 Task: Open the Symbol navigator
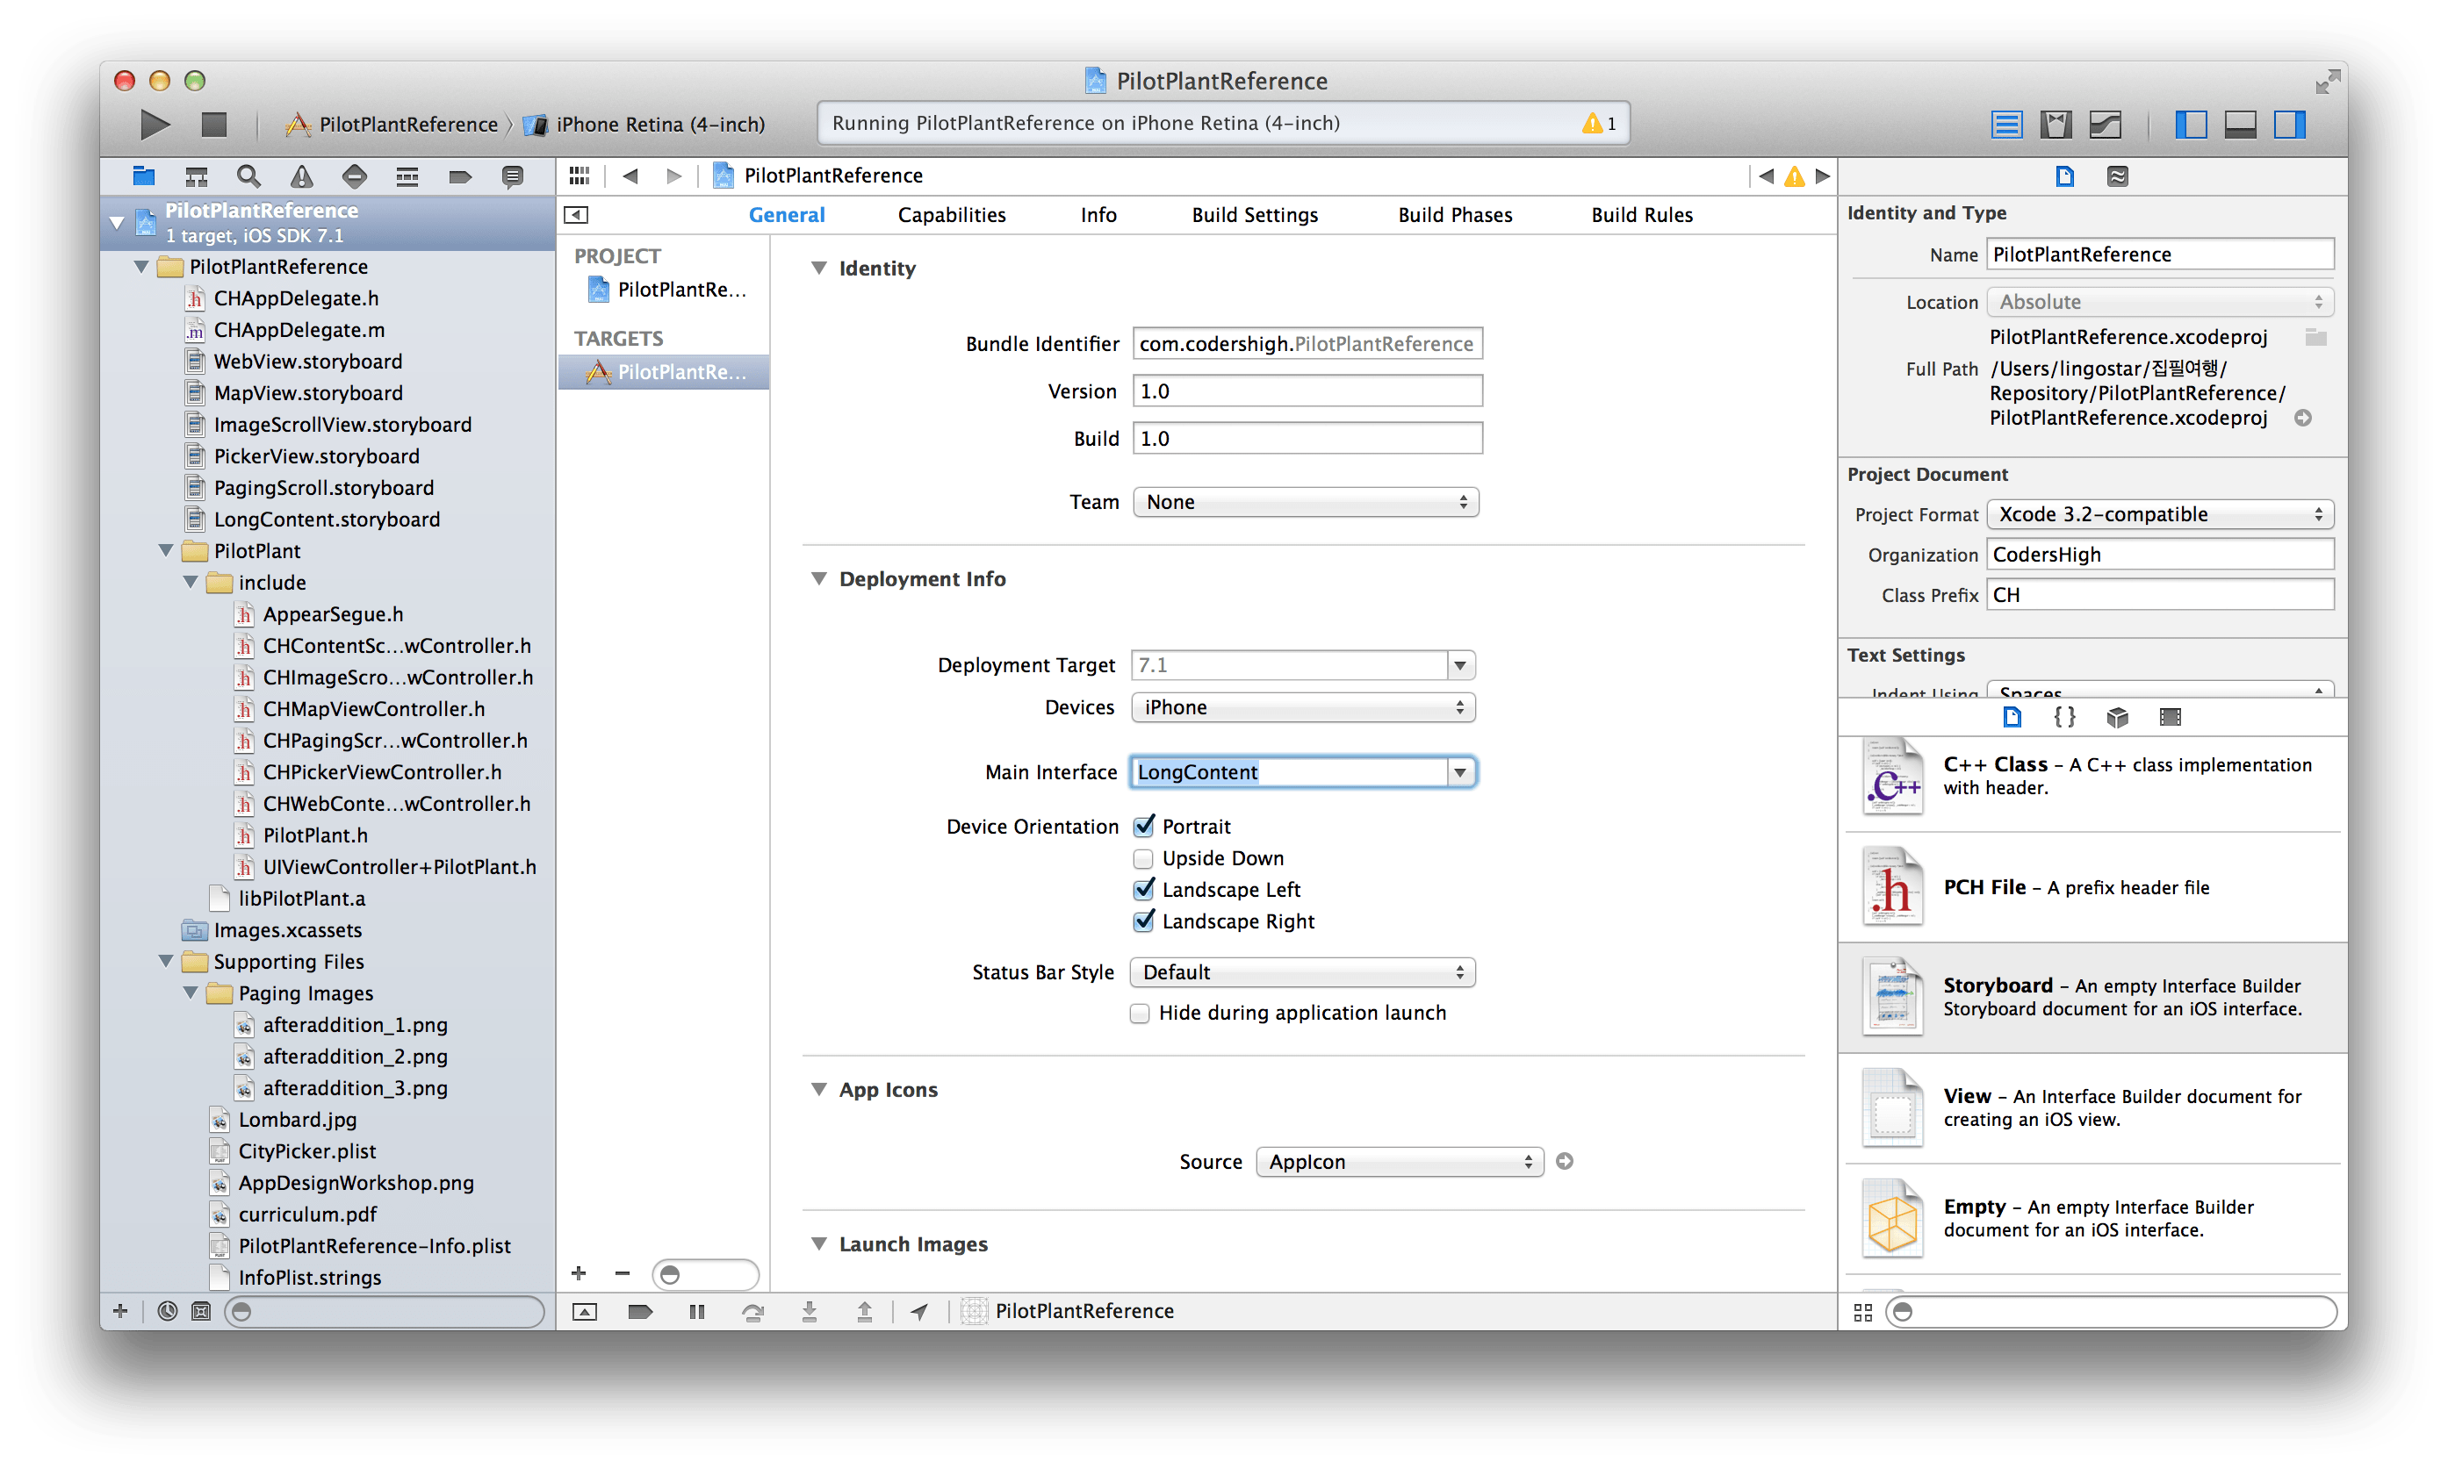(x=196, y=176)
